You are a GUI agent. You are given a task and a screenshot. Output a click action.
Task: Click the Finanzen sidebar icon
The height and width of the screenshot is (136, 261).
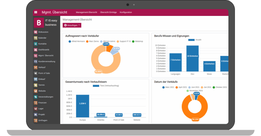pos(36,103)
